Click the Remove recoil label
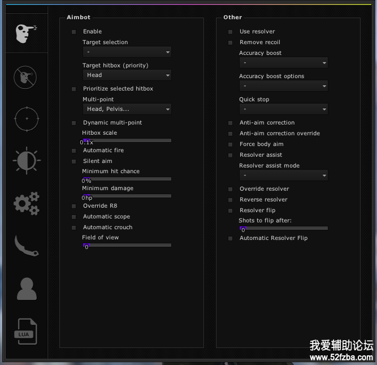Screen dimensions: 377x365 tap(259, 42)
